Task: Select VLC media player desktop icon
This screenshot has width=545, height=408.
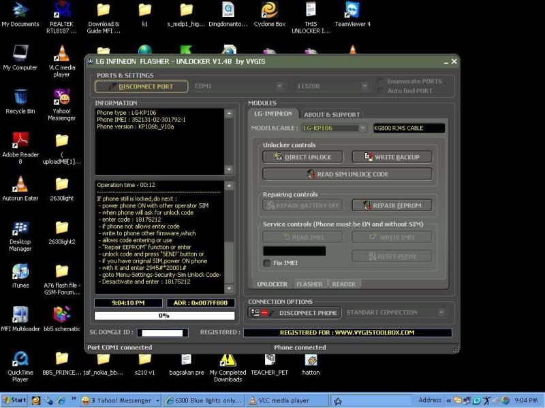Action: point(61,61)
